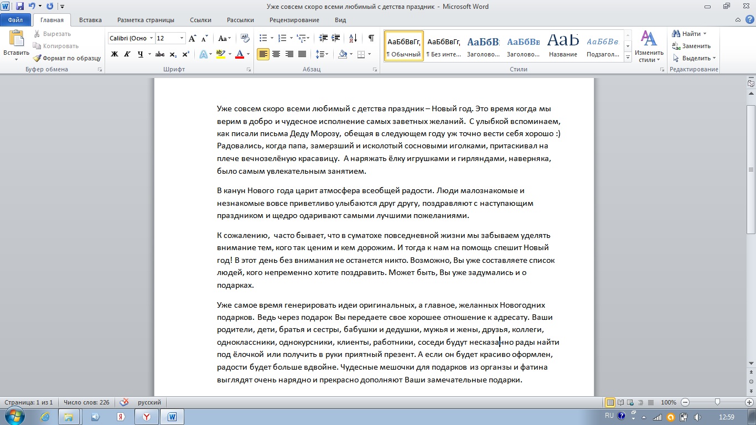The width and height of the screenshot is (756, 425).
Task: Apply the Обычный style
Action: (404, 46)
